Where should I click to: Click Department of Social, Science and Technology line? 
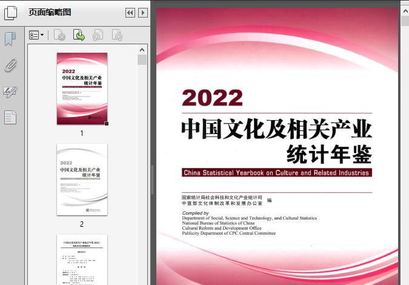tap(250, 218)
